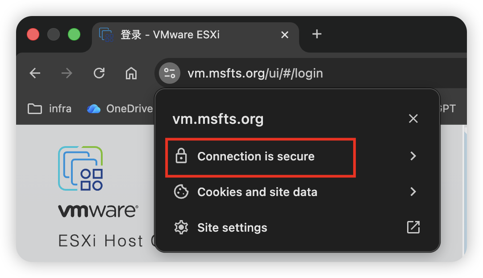This screenshot has width=483, height=278.
Task: Open the browser home page
Action: (131, 73)
